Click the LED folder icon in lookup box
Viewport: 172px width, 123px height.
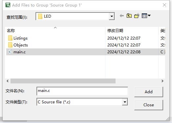click(x=40, y=16)
